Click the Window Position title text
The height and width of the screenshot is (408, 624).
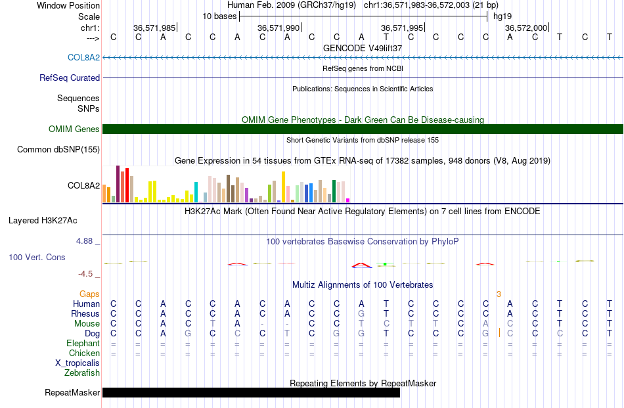tap(68, 5)
